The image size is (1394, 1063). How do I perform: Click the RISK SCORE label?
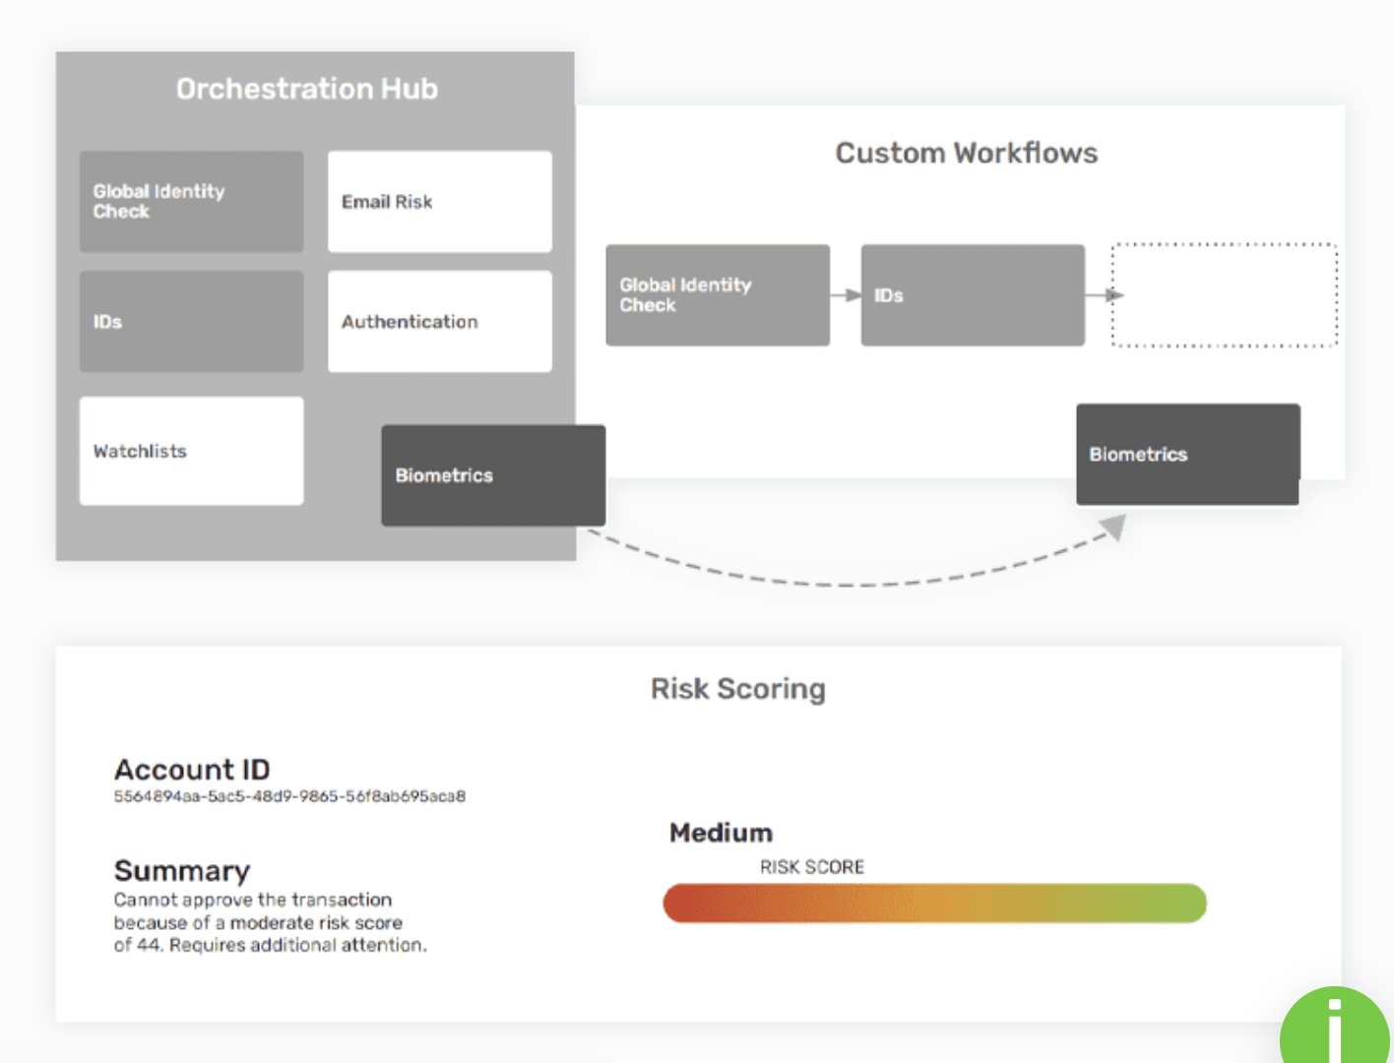tap(812, 867)
